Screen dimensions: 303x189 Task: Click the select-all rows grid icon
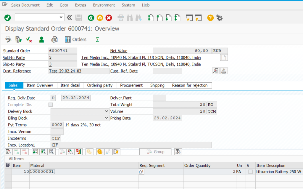[8, 165]
